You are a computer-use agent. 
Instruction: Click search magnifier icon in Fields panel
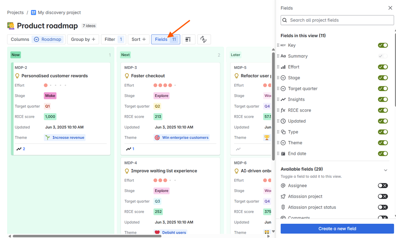[285, 20]
